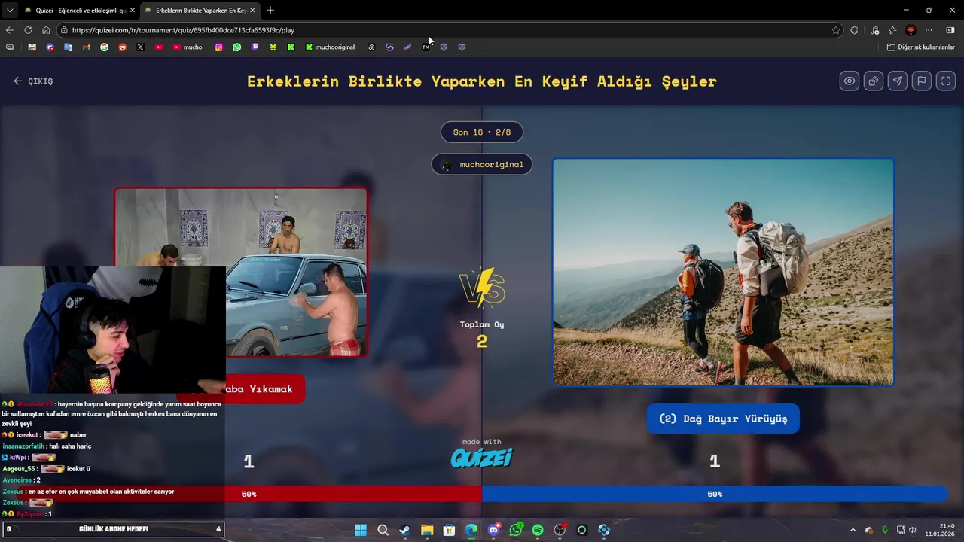Click the Toplam Oy total votes counter
The width and height of the screenshot is (964, 542).
[482, 333]
